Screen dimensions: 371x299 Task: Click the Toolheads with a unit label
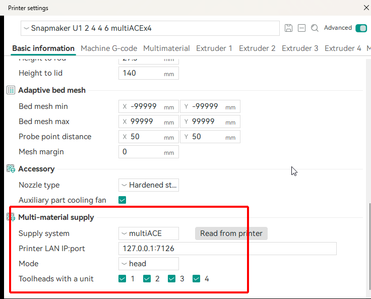pos(56,279)
